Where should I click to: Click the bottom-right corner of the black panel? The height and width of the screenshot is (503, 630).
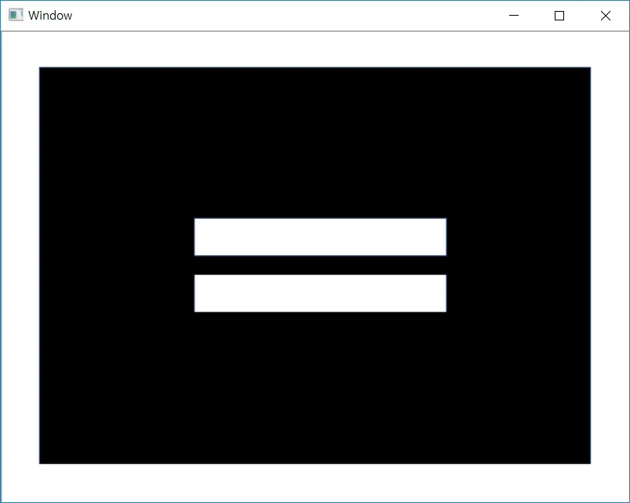point(588,461)
